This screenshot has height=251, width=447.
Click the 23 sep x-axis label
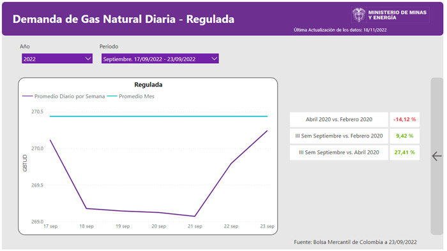pos(267,226)
